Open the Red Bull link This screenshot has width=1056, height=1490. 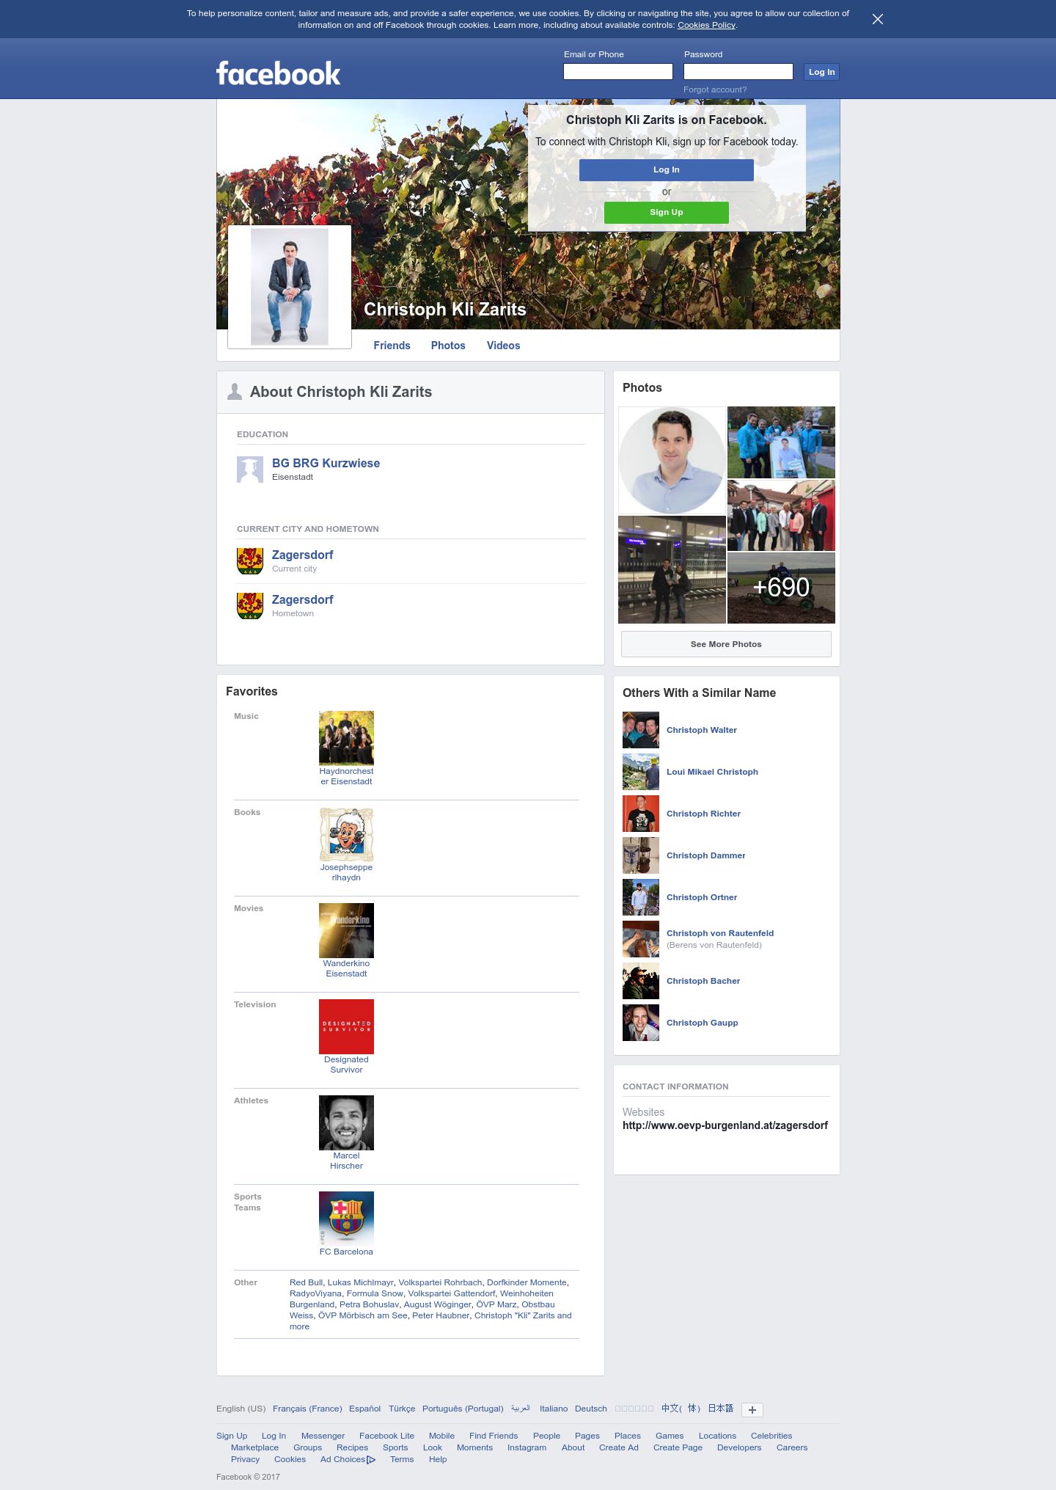point(306,1282)
